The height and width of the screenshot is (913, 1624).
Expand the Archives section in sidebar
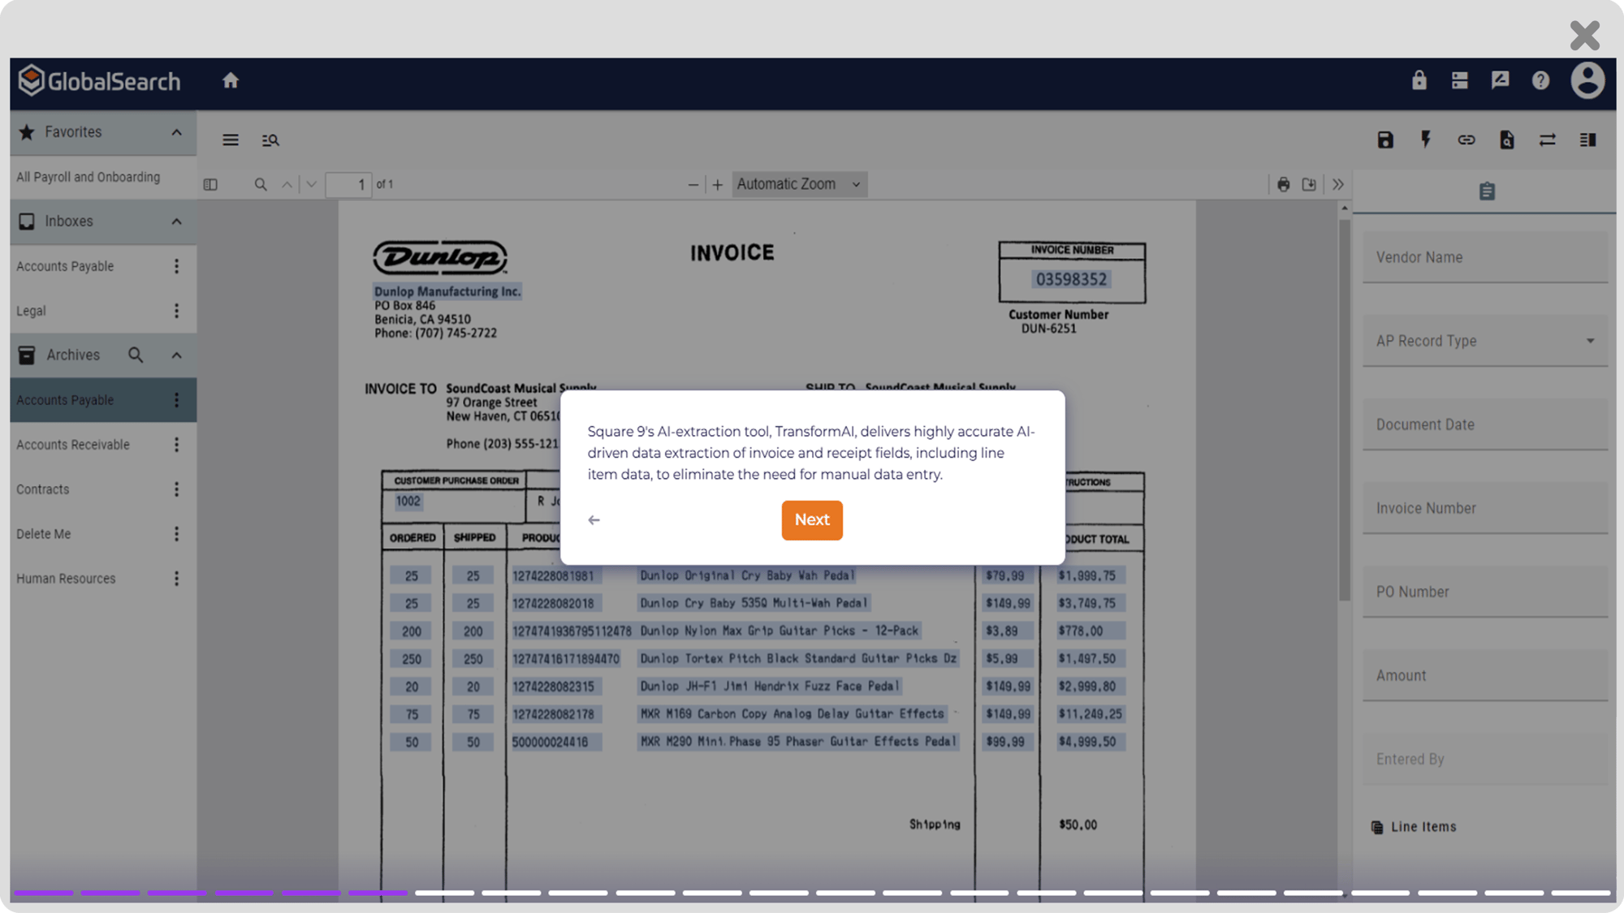(x=176, y=355)
